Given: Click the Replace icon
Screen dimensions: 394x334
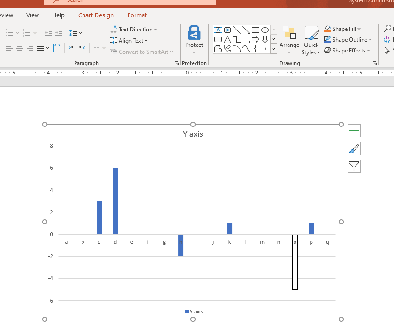Looking at the screenshot, I should [387, 39].
